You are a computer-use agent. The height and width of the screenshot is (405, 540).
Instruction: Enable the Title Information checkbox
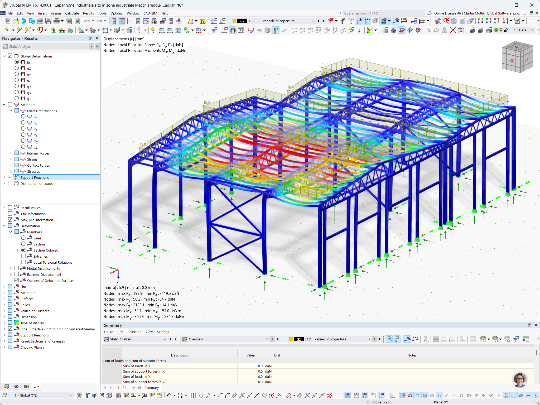(10, 214)
